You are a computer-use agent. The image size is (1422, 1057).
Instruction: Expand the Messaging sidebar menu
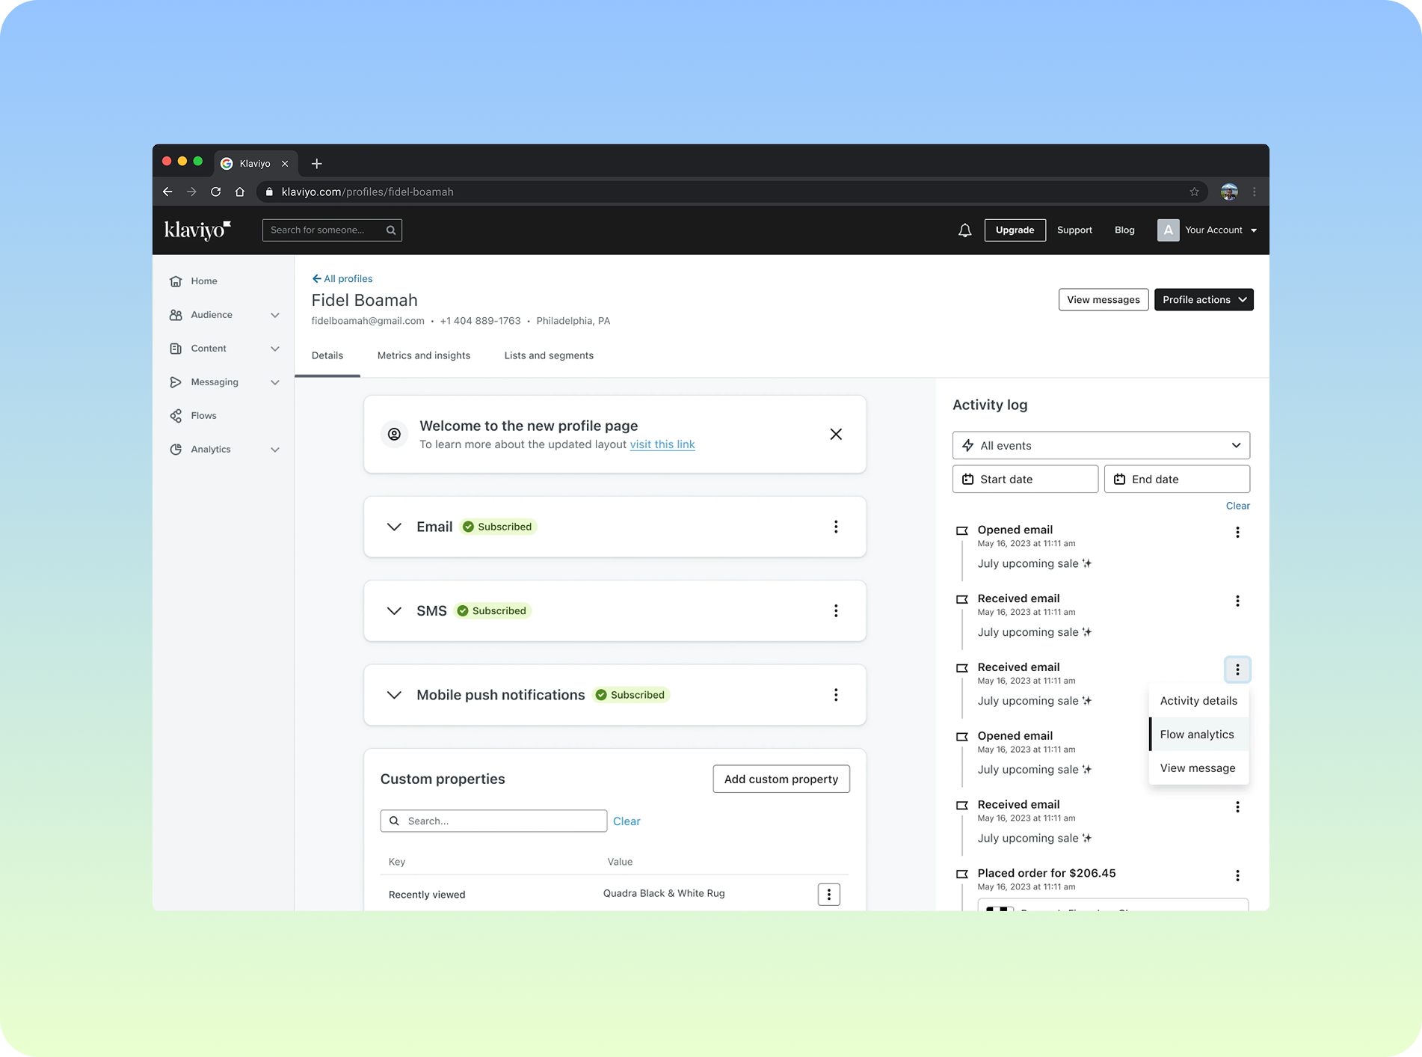275,382
